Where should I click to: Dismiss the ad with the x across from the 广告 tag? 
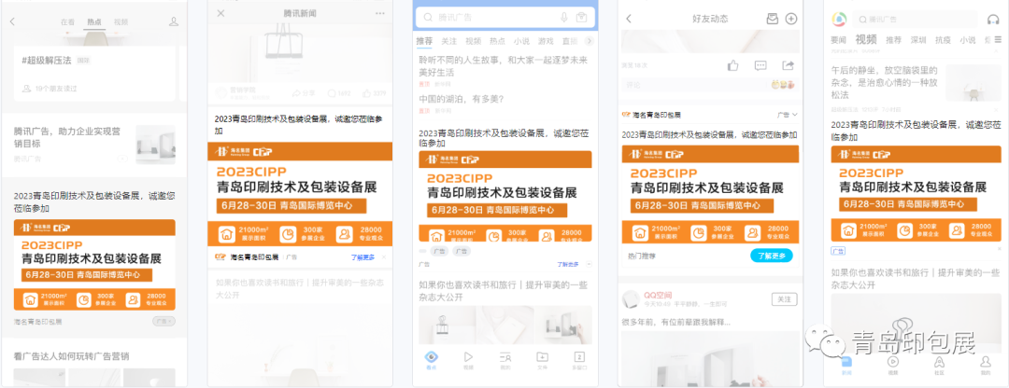(999, 249)
